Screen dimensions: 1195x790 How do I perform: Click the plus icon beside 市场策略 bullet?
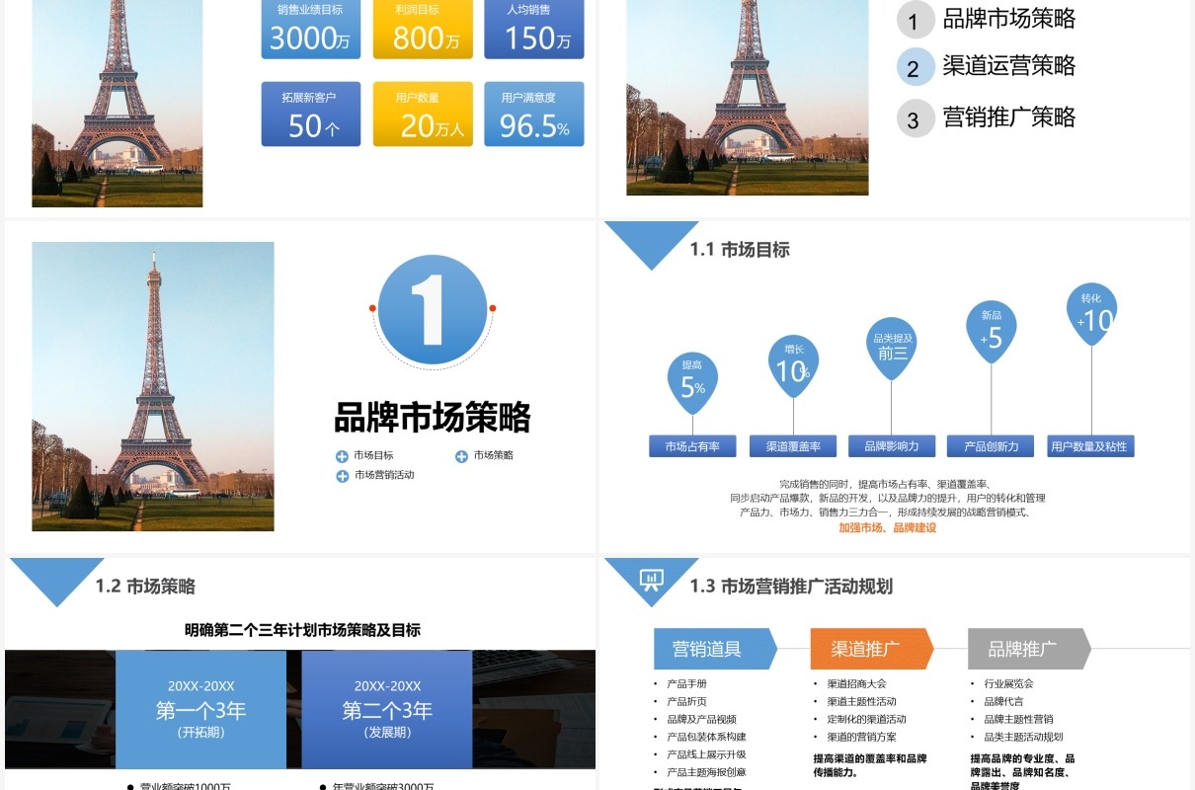(461, 456)
